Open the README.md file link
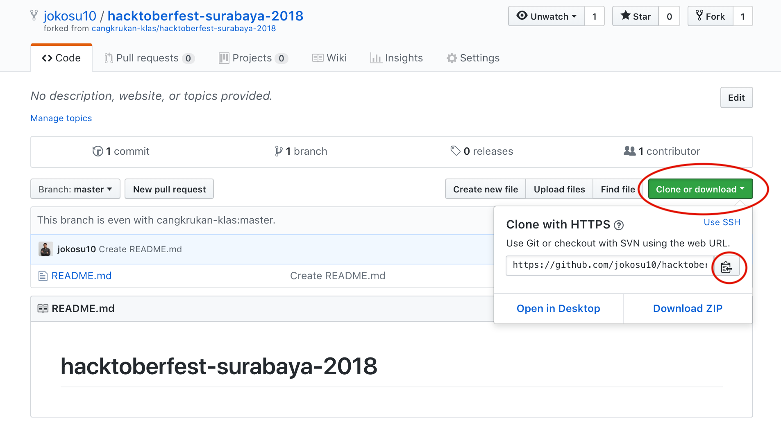The height and width of the screenshot is (434, 781). click(82, 276)
